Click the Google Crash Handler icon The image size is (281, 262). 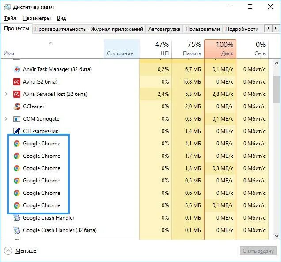click(17, 218)
